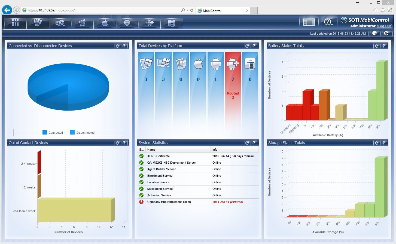Click the Connected legend swatch
The image size is (396, 244).
(x=45, y=133)
